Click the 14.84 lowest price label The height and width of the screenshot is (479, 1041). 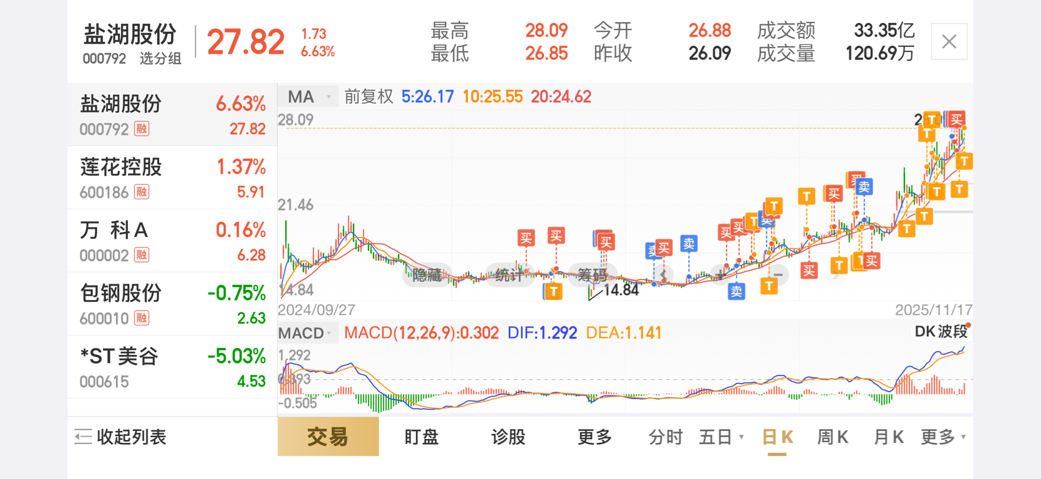click(621, 290)
